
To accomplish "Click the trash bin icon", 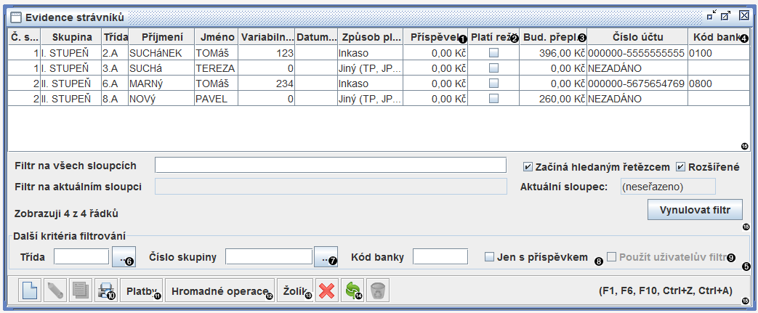I will [x=378, y=291].
